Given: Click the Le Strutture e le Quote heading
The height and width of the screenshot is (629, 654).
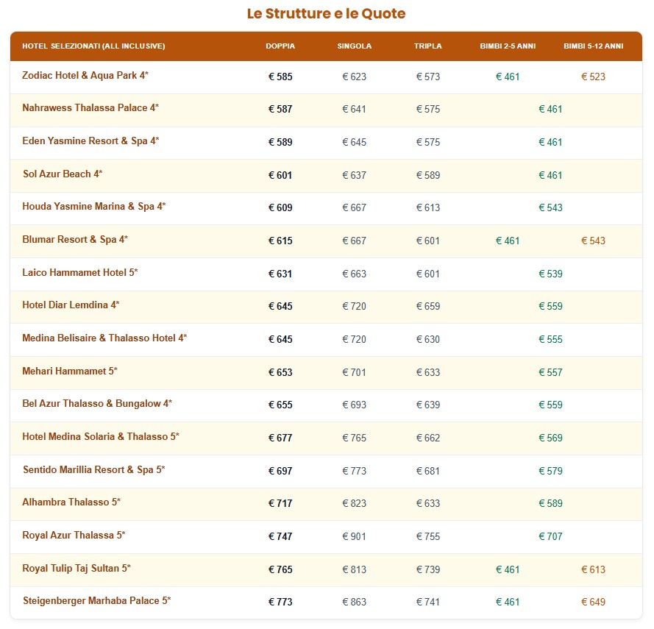Looking at the screenshot, I should [326, 14].
